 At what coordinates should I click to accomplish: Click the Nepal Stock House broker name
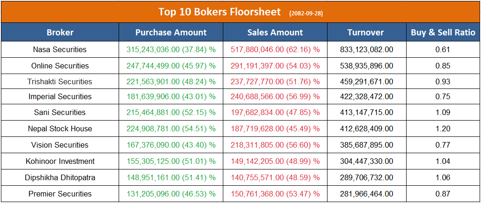coord(60,129)
